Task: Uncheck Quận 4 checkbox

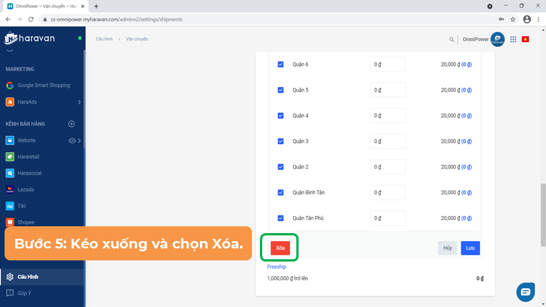Action: pyautogui.click(x=280, y=115)
